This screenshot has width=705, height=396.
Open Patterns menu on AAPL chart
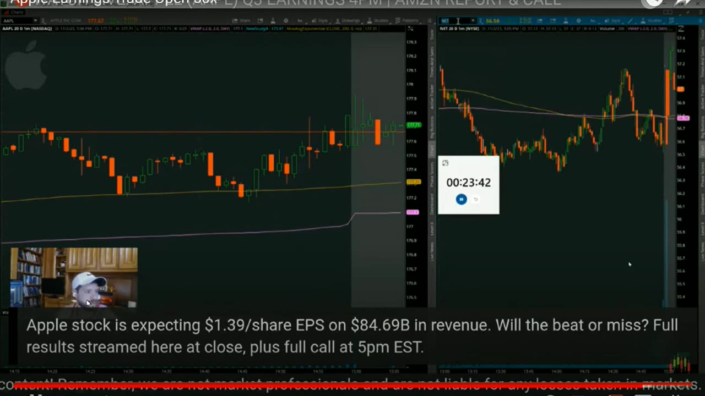point(406,21)
